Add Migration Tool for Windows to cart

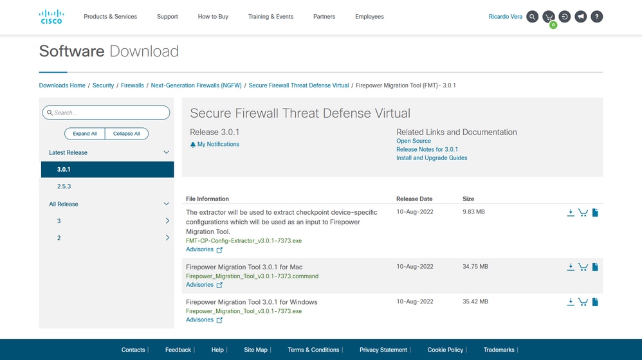coord(583,302)
